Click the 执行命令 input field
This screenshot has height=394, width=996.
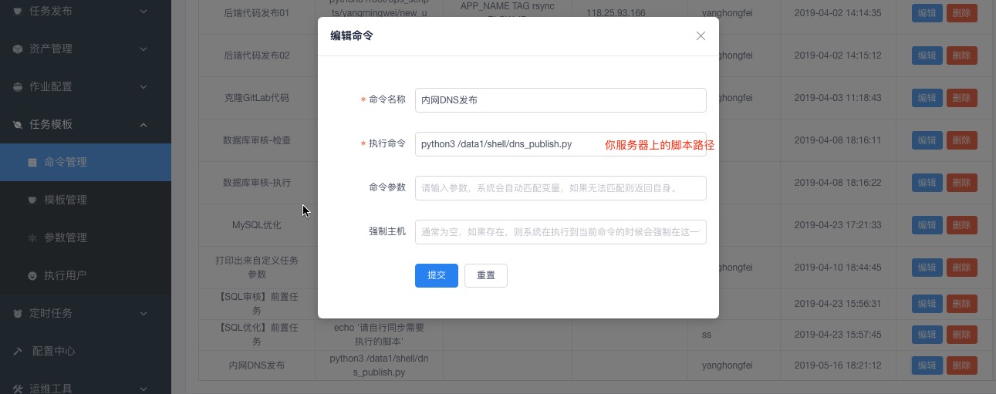(560, 144)
